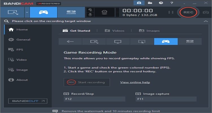Image resolution: width=212 pixels, height=113 pixels.
Task: Toggle microphone recording icon
Action: click(90, 15)
